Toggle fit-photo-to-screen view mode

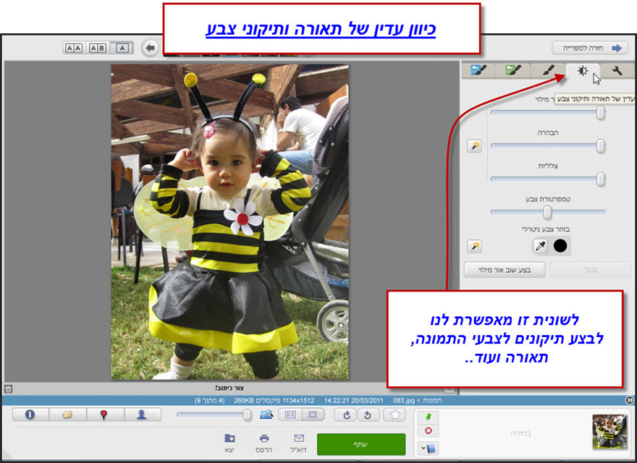pos(311,415)
